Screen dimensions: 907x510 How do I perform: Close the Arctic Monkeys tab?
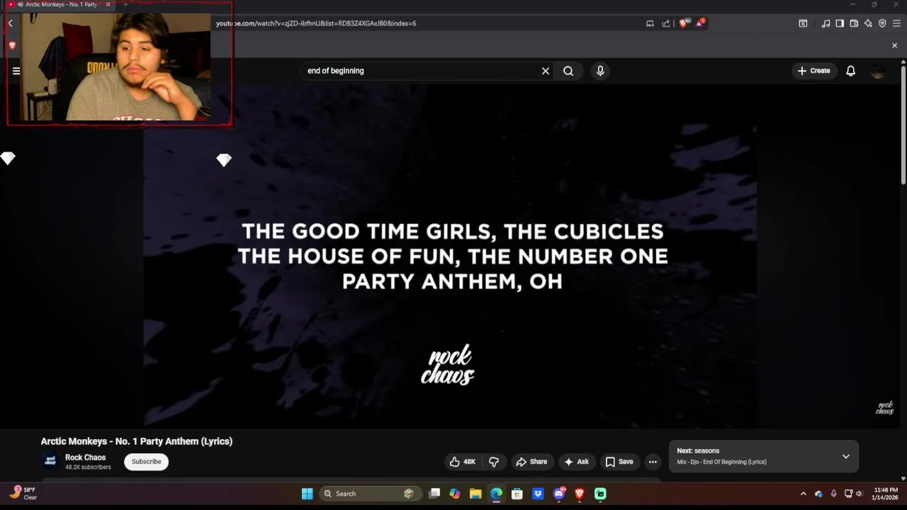click(108, 5)
